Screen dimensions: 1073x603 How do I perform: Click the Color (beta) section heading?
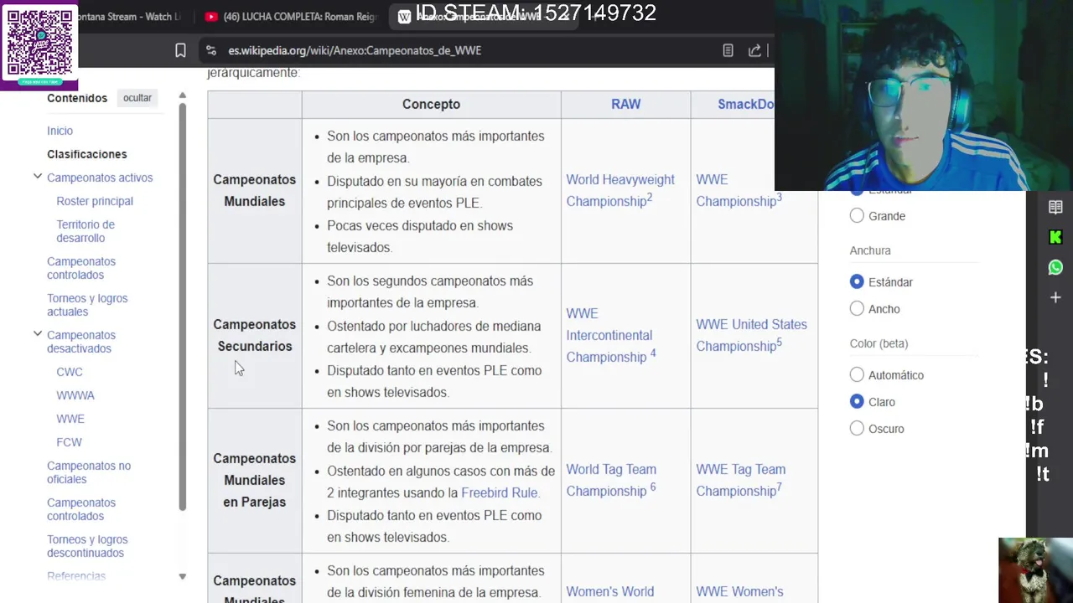pos(879,343)
